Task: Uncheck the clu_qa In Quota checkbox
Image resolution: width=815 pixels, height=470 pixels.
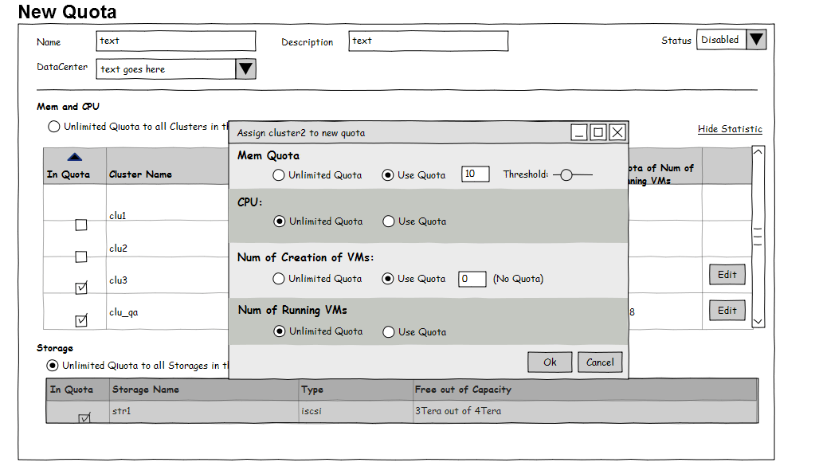Action: 81,320
